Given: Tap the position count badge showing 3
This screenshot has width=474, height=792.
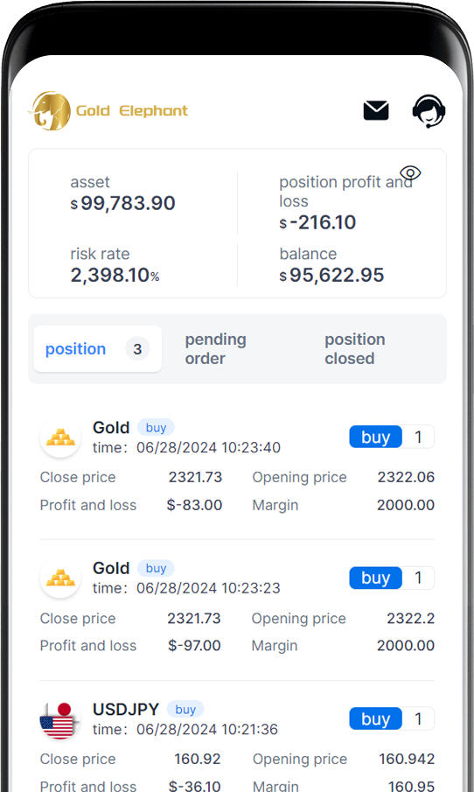Looking at the screenshot, I should 137,349.
